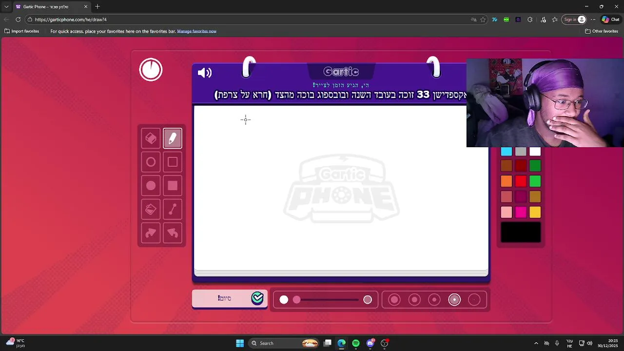
Task: Click the round countdown timer
Action: tap(151, 70)
